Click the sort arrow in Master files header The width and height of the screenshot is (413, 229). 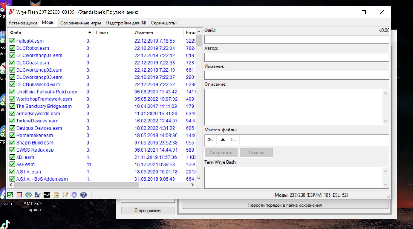coord(223,140)
